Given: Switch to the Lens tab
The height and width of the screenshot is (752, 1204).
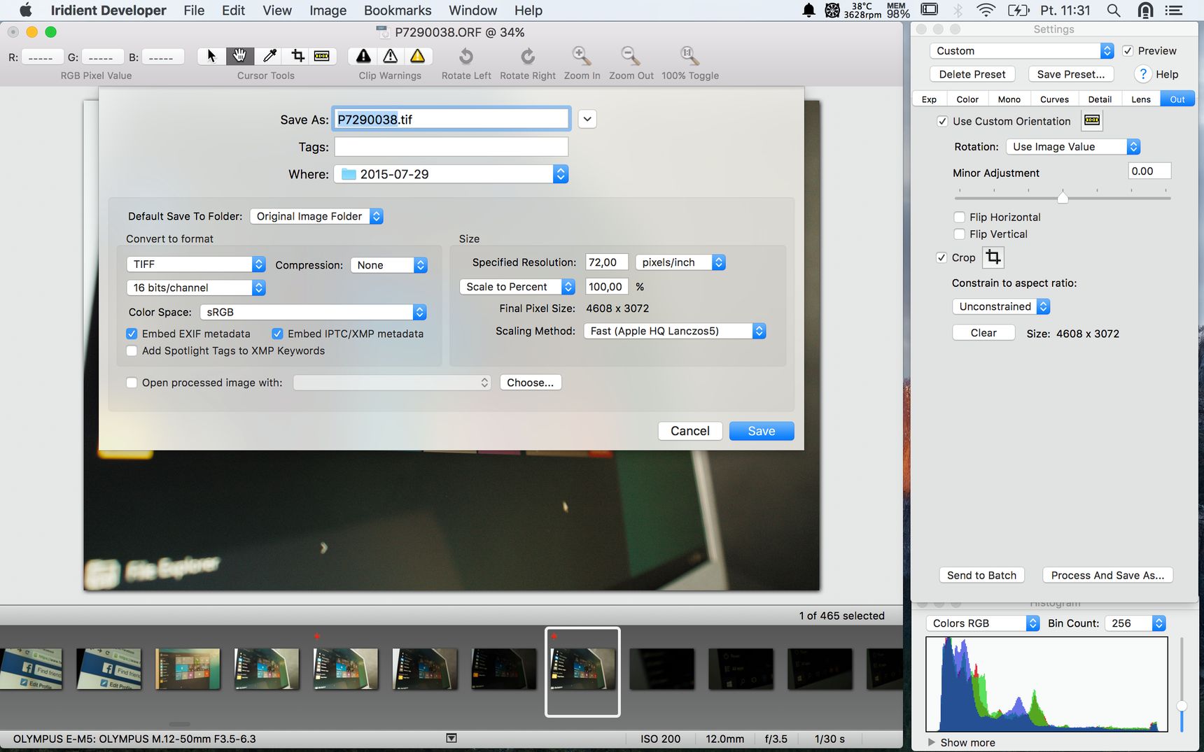Looking at the screenshot, I should pos(1141,99).
